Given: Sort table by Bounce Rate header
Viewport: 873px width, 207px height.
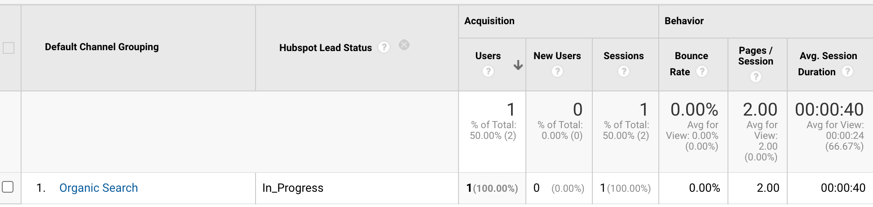Looking at the screenshot, I should [x=691, y=56].
